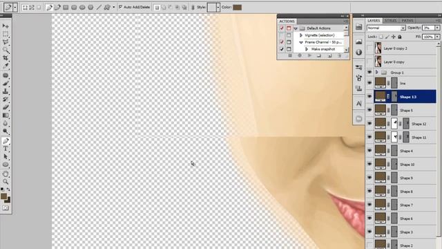The image size is (442, 249).
Task: Select the History Brush tool
Action: coord(6,100)
